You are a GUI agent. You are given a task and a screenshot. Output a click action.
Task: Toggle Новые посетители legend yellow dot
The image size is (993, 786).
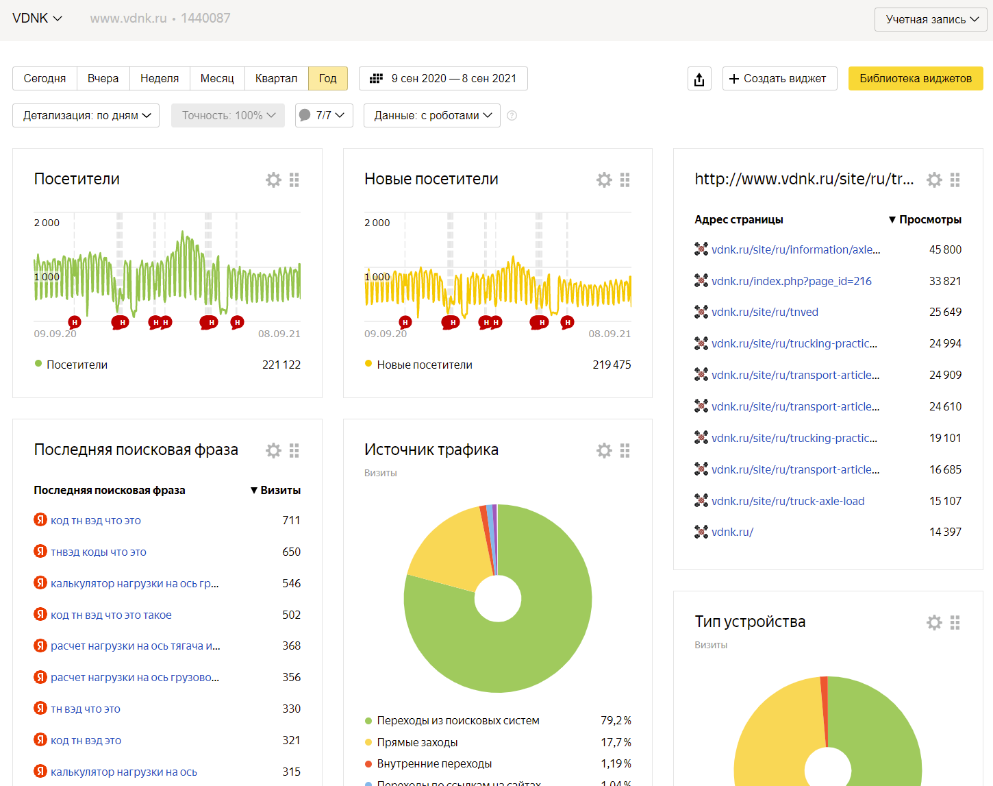(368, 364)
